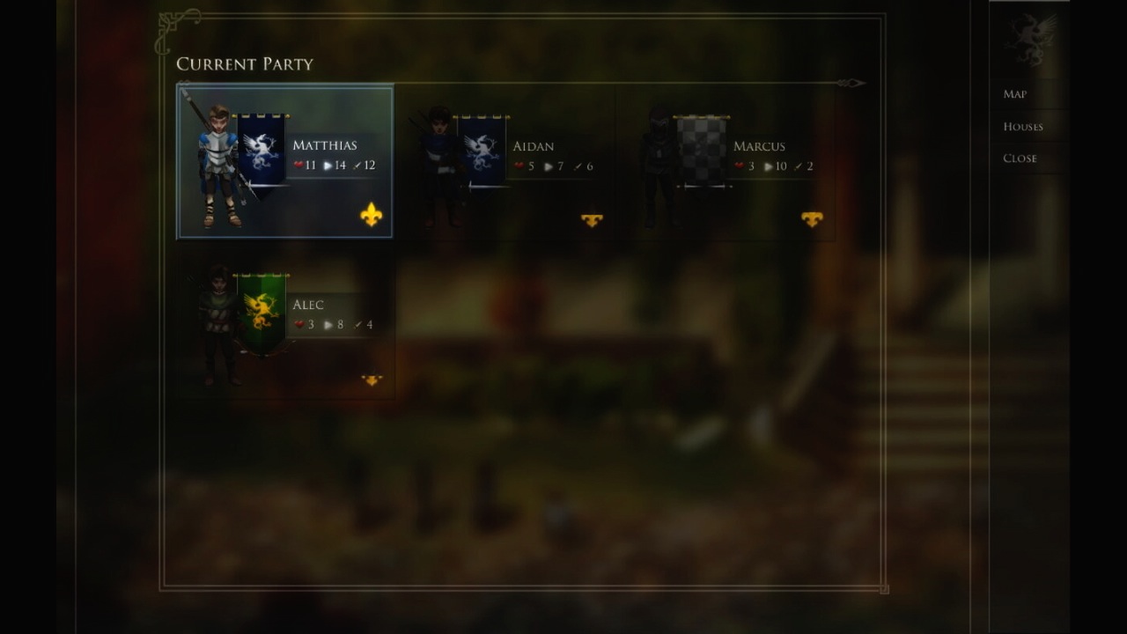Click Aidan's stats row

point(553,166)
